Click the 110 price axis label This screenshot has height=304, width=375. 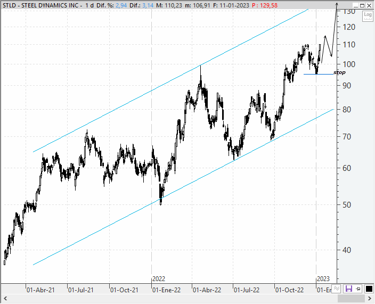pos(349,45)
